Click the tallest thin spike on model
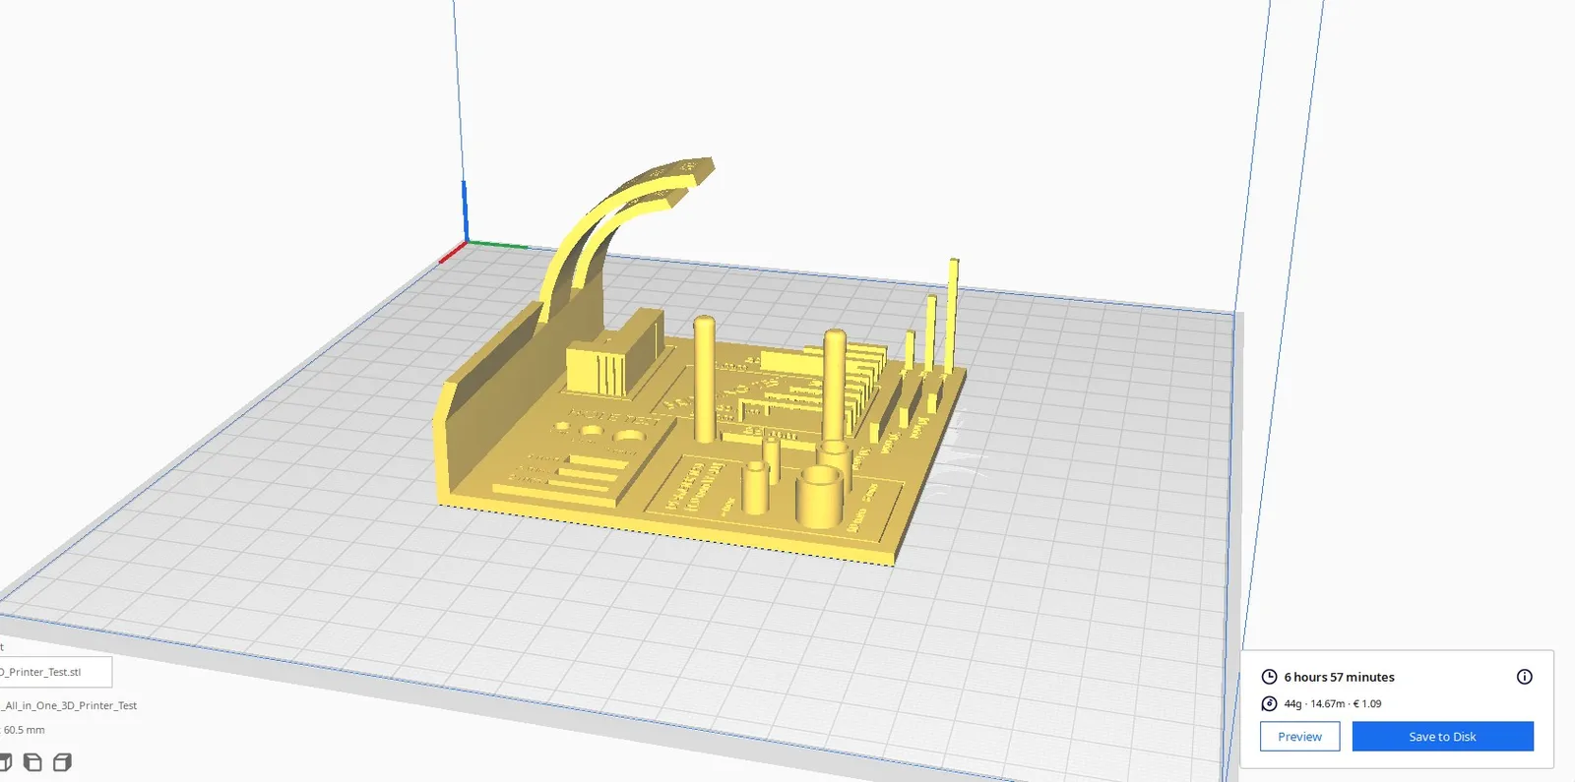Screen dimensions: 1575x782 pyautogui.click(x=953, y=315)
